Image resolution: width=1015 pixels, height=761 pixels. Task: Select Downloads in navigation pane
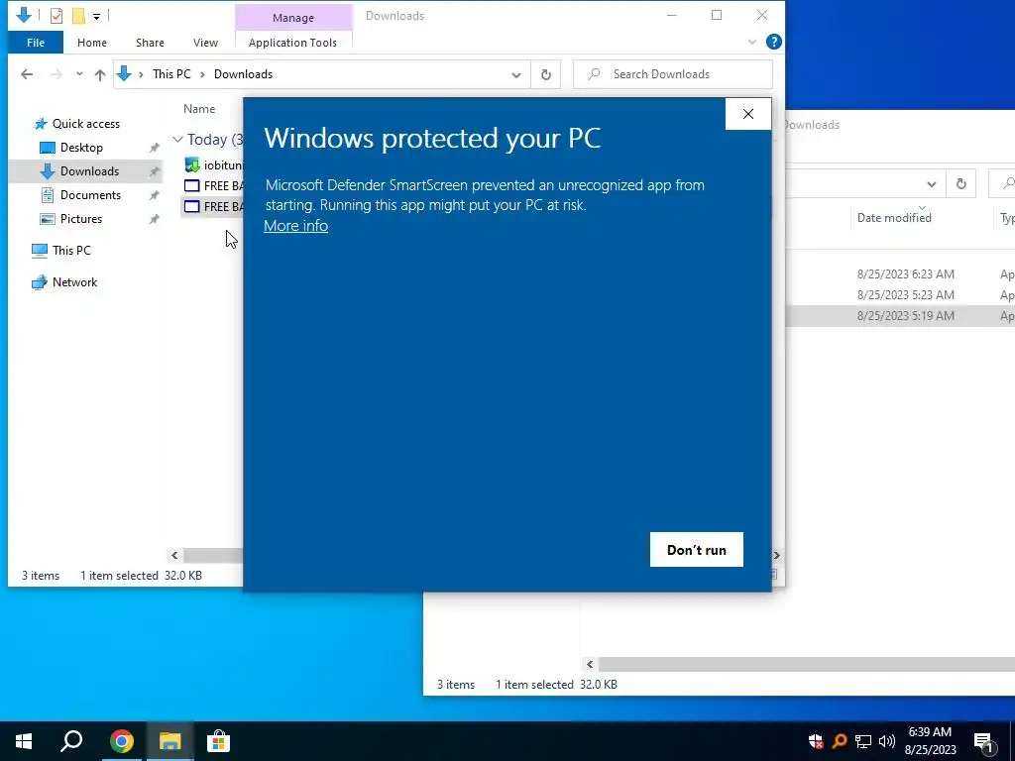89,171
